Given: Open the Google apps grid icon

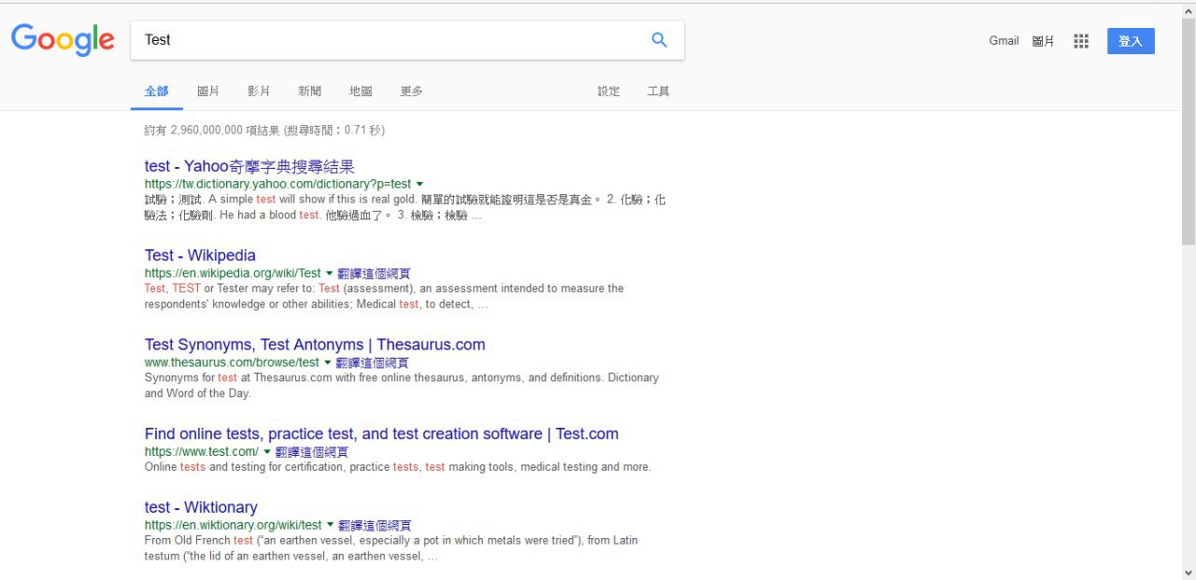Looking at the screenshot, I should point(1081,41).
